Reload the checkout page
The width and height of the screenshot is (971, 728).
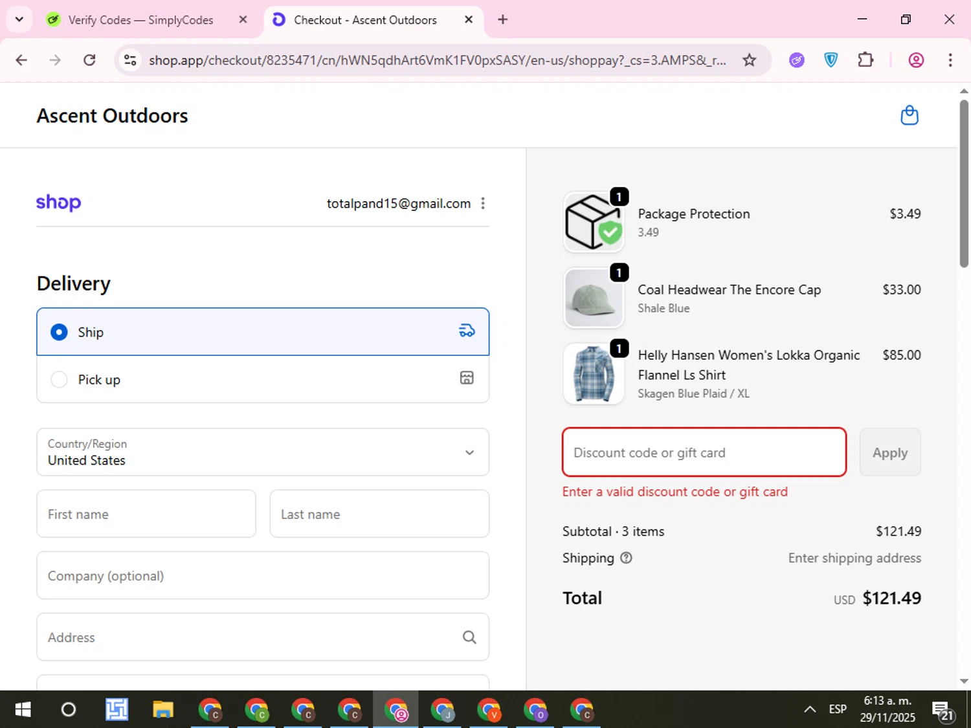pyautogui.click(x=89, y=60)
